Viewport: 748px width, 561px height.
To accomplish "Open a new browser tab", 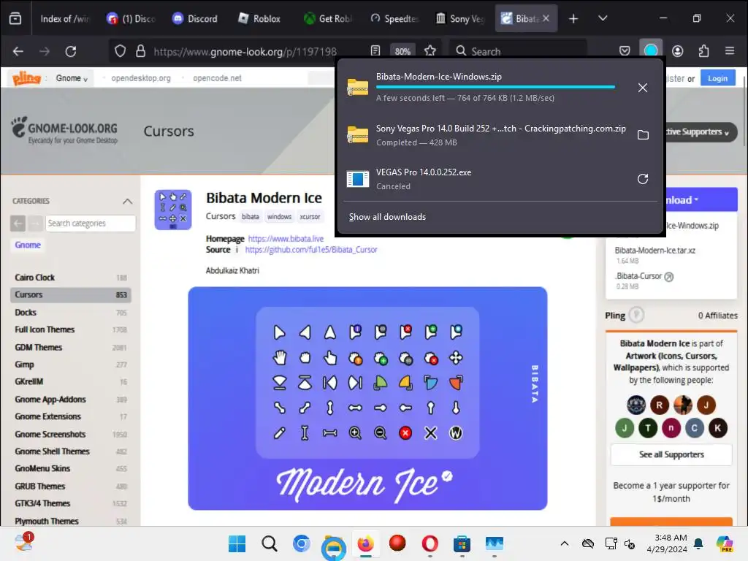I will click(573, 18).
